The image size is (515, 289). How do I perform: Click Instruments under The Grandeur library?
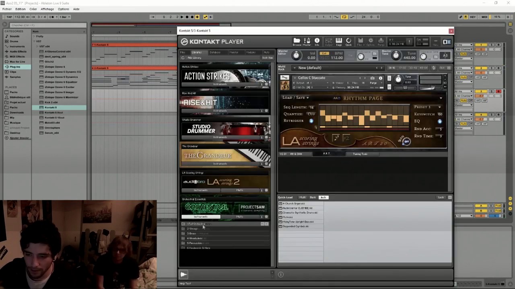point(220,164)
